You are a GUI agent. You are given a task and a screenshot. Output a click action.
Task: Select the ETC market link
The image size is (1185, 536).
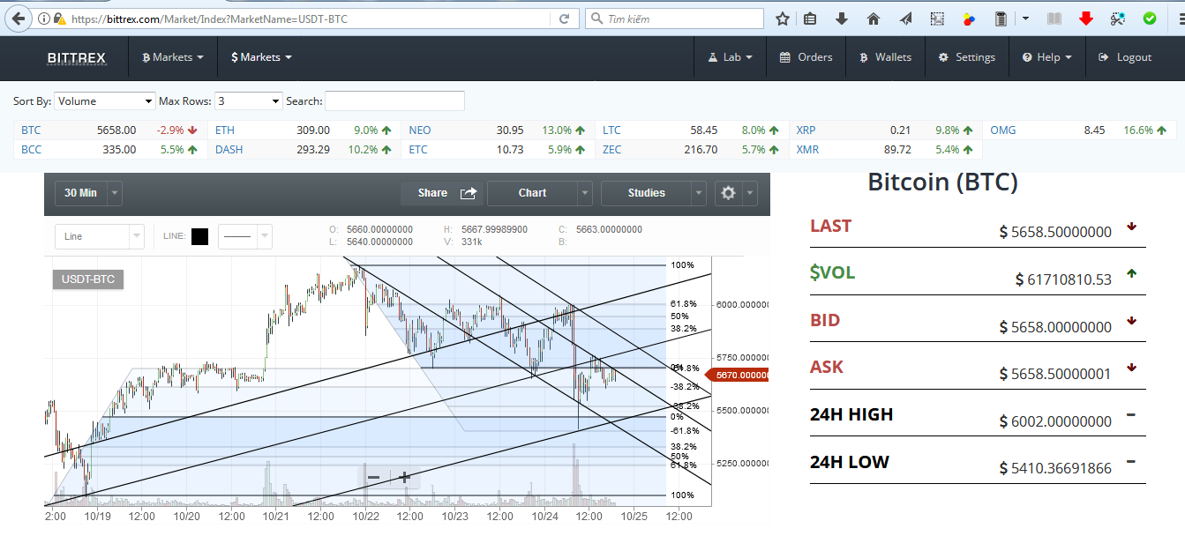point(418,149)
